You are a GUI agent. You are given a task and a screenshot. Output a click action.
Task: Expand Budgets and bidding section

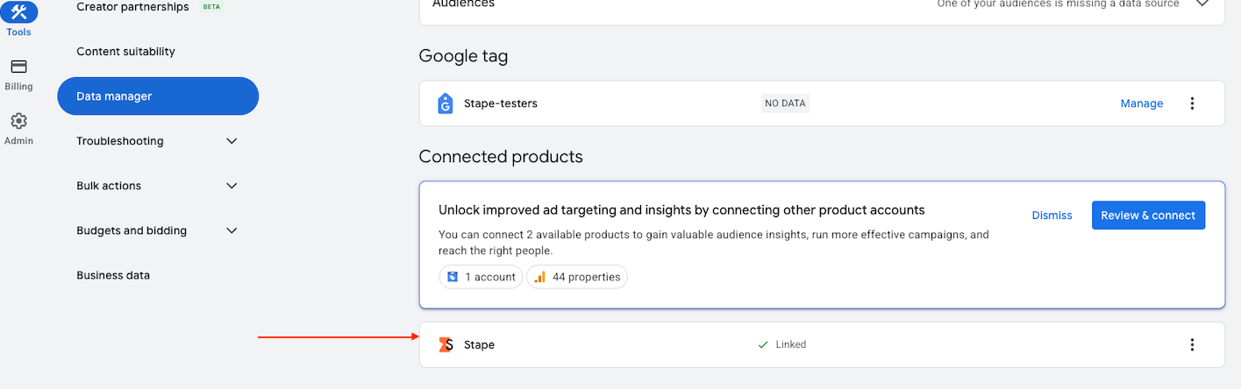pyautogui.click(x=232, y=230)
